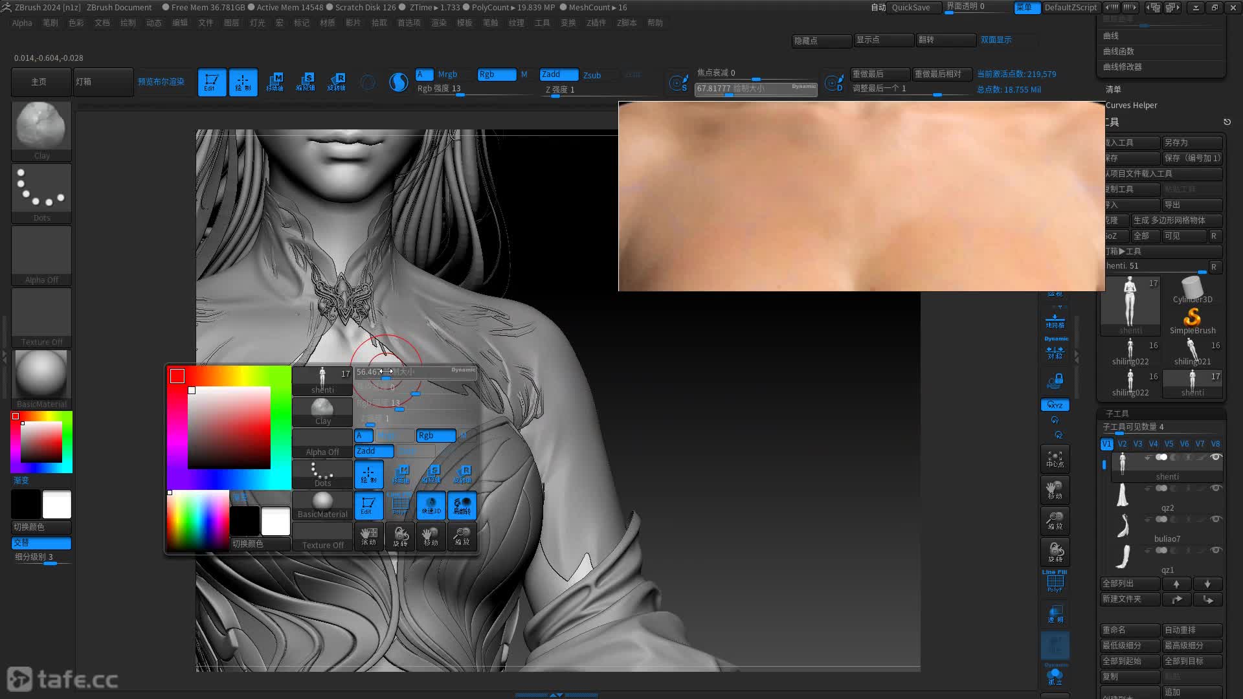Click 快速3D icon in popup palette

coord(431,505)
